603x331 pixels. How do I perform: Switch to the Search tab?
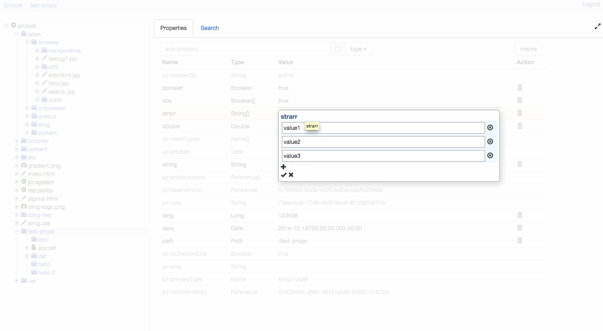click(x=210, y=28)
